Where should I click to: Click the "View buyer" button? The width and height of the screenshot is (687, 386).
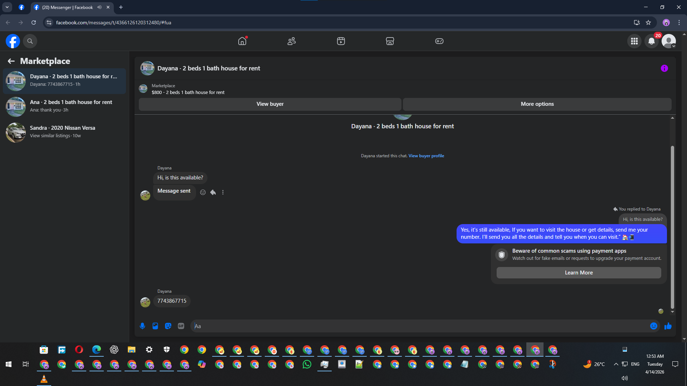coord(270,104)
